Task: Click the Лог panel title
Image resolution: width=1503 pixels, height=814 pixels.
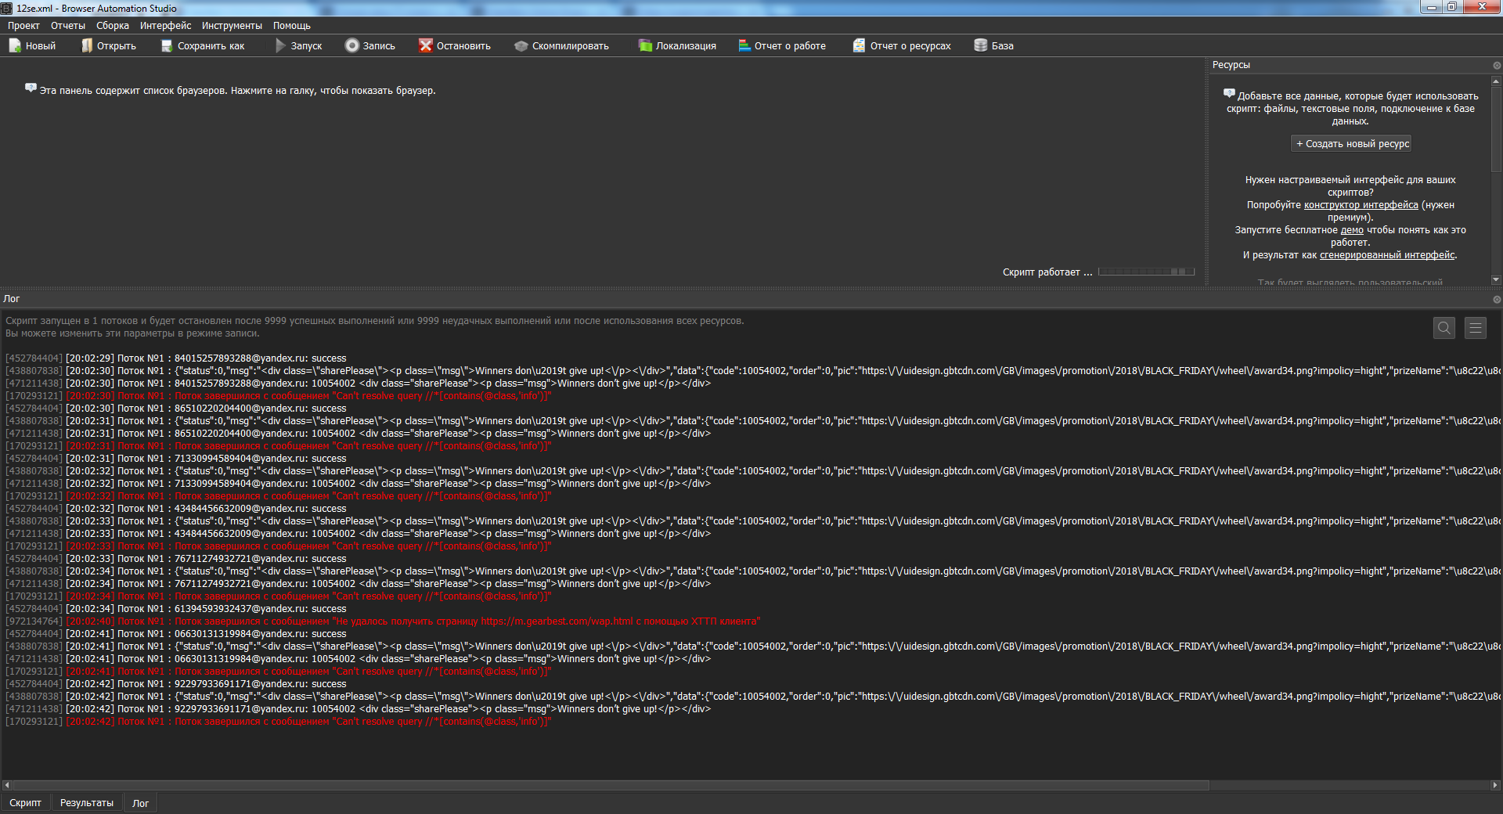Action: click(x=12, y=299)
